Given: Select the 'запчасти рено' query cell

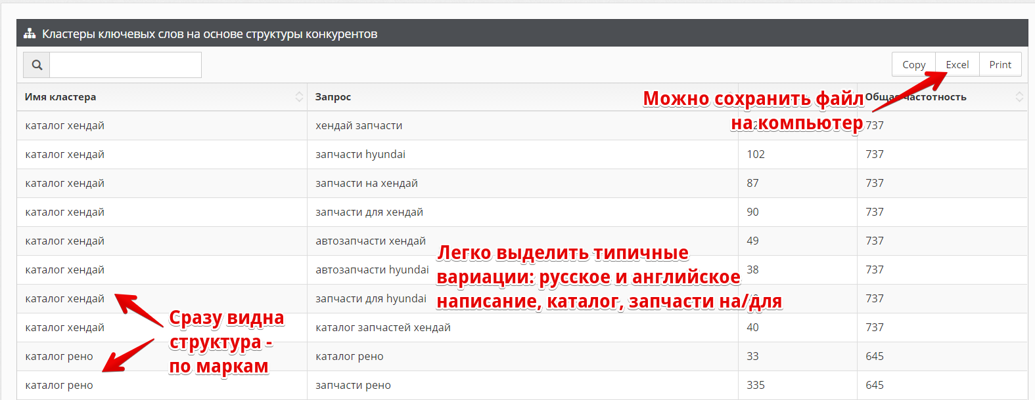Looking at the screenshot, I should (x=353, y=385).
